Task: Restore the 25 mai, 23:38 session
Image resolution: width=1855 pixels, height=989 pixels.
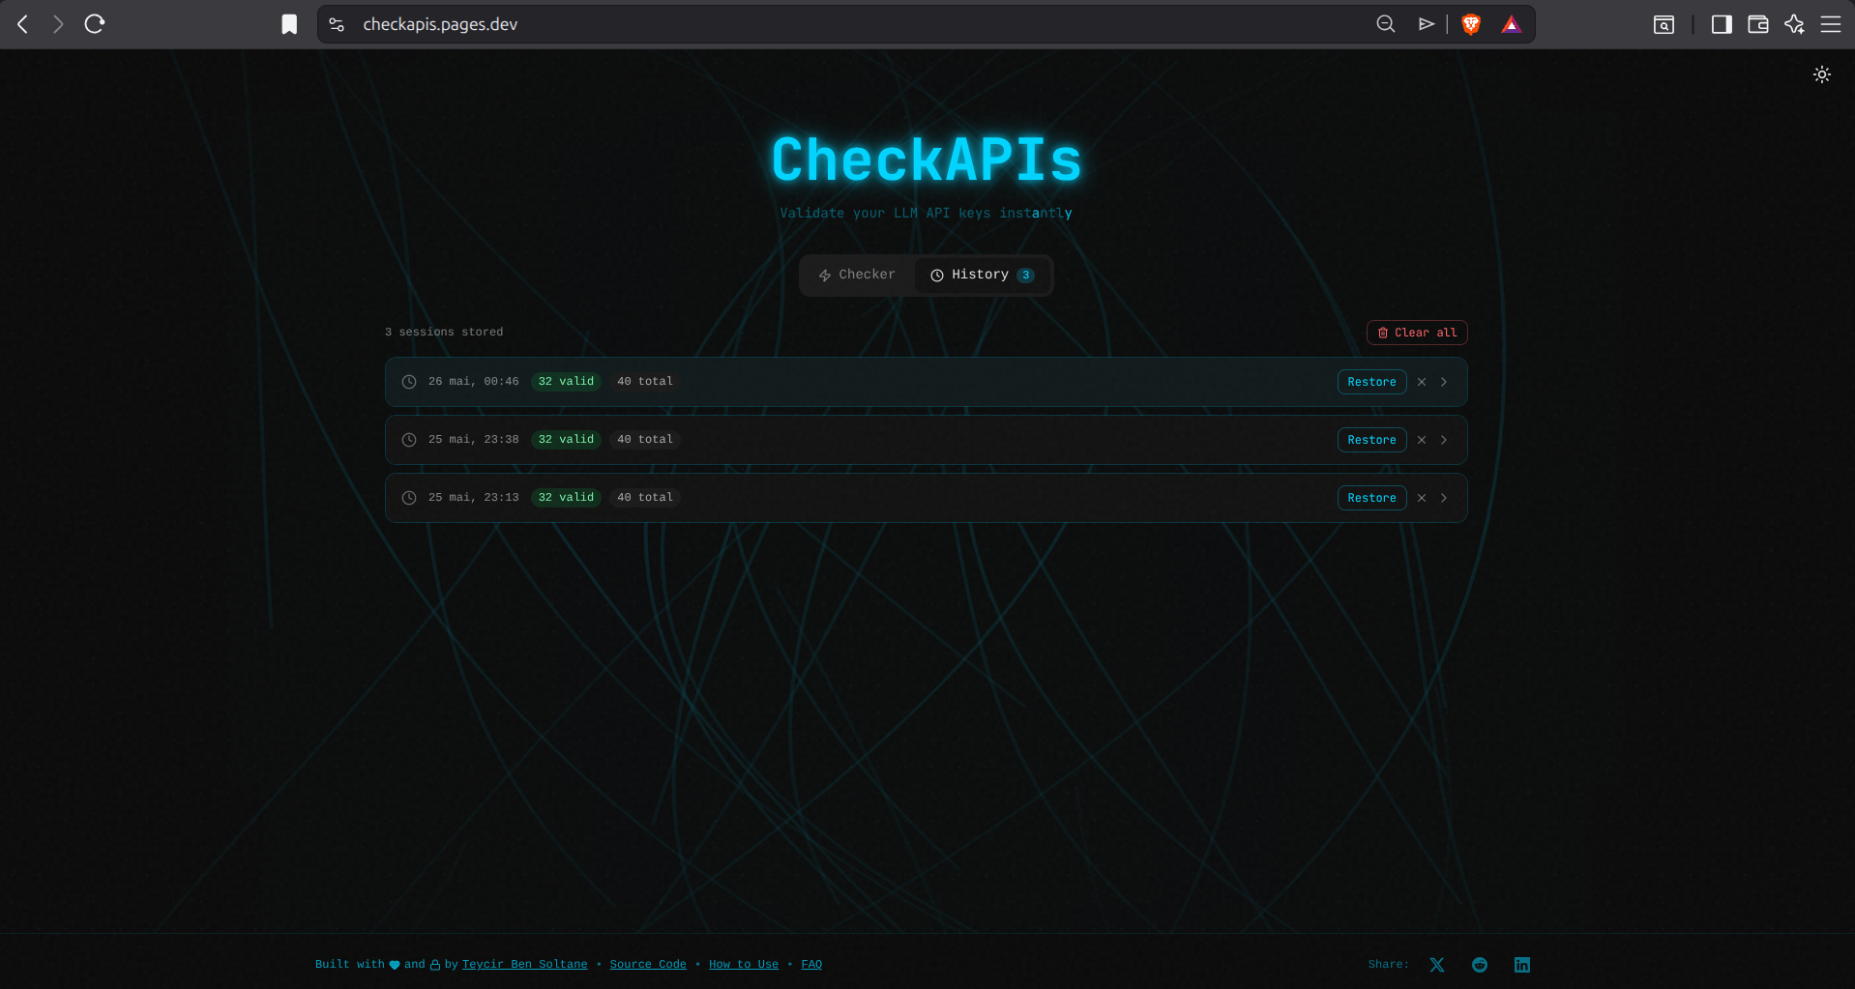Action: pos(1371,440)
